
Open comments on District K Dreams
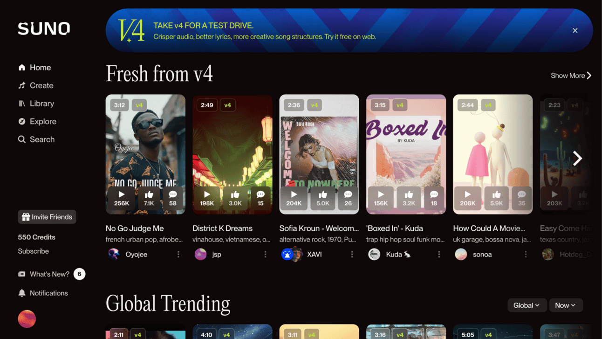(x=260, y=198)
